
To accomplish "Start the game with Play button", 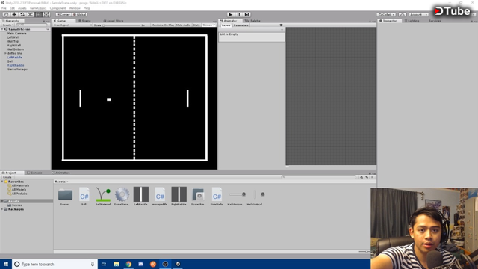I will tap(231, 15).
